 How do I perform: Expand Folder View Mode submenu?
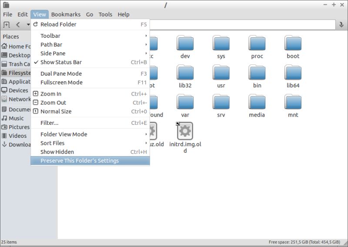click(90, 134)
